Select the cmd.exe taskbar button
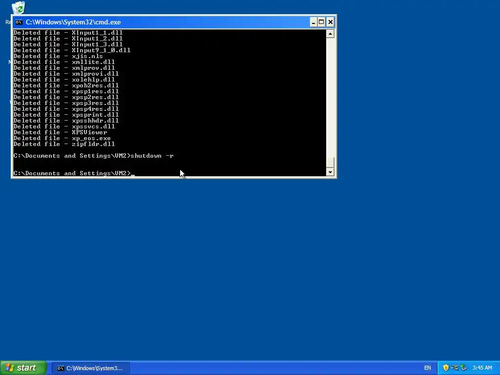 90,368
